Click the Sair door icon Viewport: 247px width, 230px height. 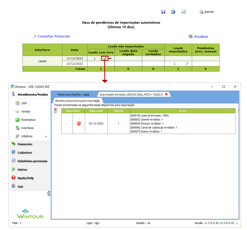pos(13,186)
